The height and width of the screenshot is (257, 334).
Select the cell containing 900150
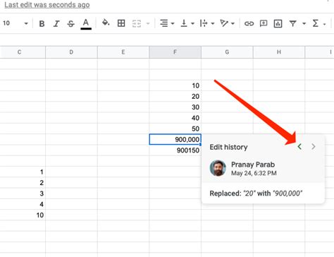[x=175, y=150]
